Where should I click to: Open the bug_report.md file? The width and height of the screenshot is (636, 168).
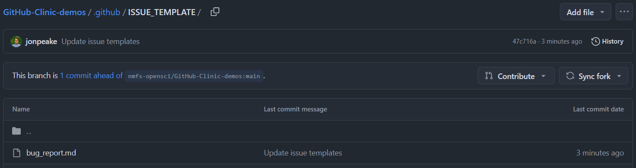[x=51, y=153]
